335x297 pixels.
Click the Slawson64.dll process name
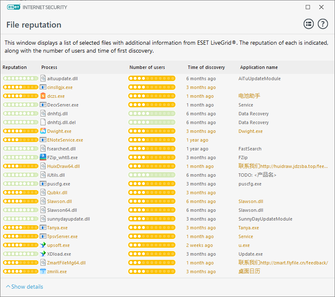[62, 210]
